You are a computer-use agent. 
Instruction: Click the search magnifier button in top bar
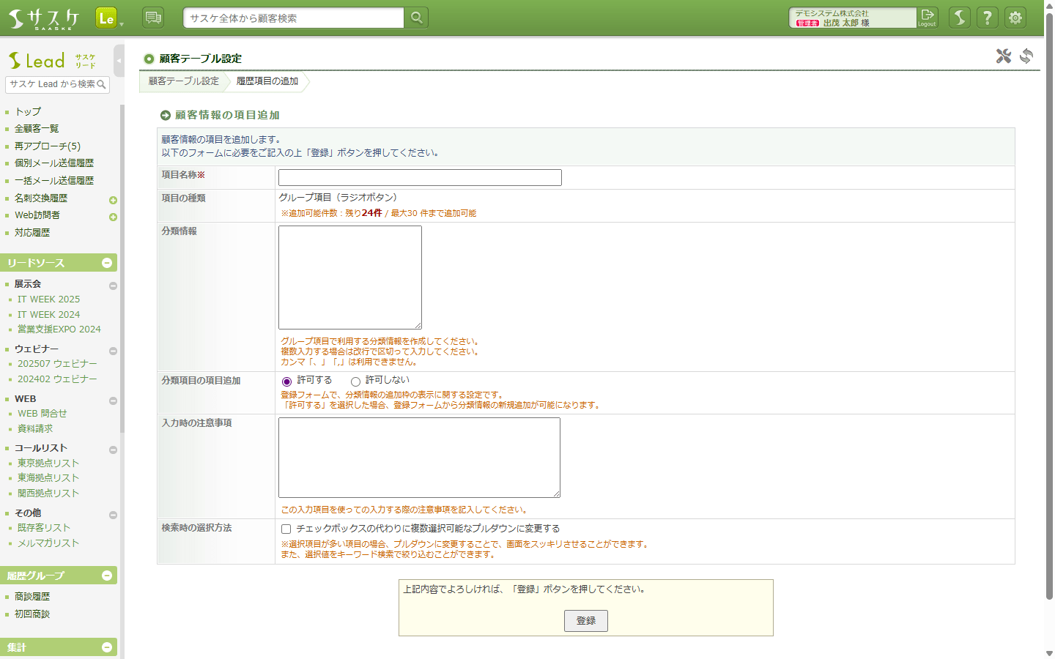coord(416,18)
